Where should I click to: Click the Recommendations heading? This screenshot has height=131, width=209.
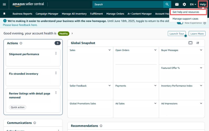point(84,126)
